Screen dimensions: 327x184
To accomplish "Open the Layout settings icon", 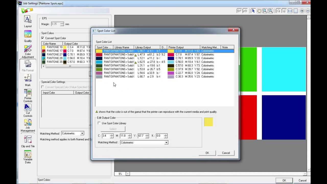I will click(x=28, y=21).
